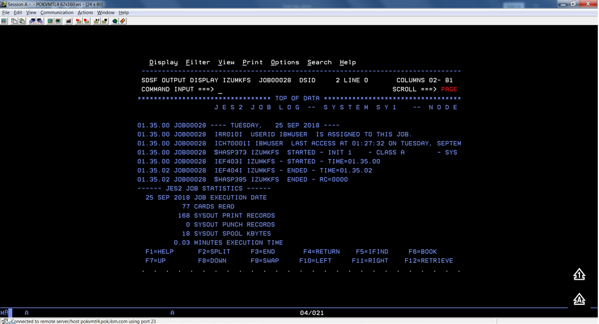This screenshot has height=324, width=599.
Task: Click the Print Screen toolbar icon
Action: coord(4,21)
